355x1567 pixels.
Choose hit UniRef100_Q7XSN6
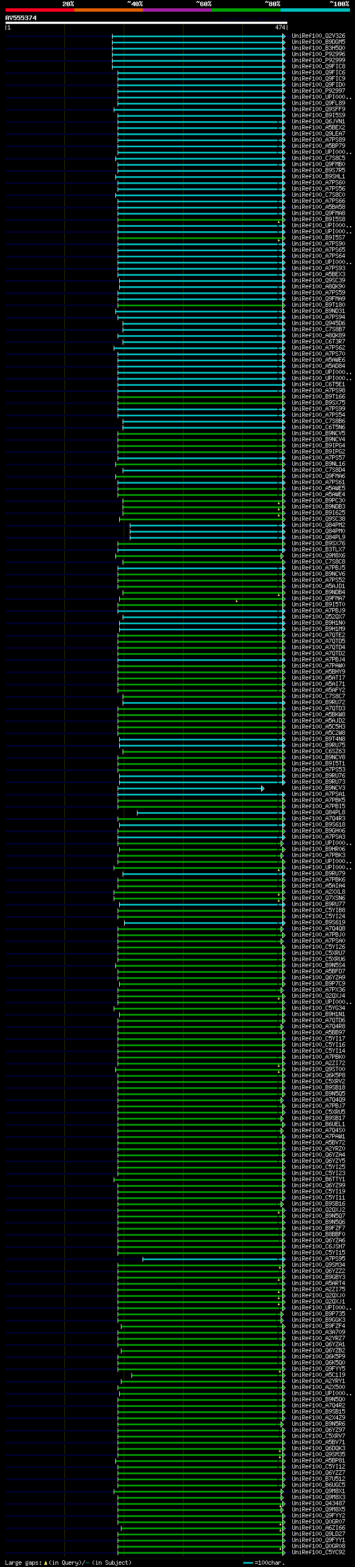[x=318, y=898]
